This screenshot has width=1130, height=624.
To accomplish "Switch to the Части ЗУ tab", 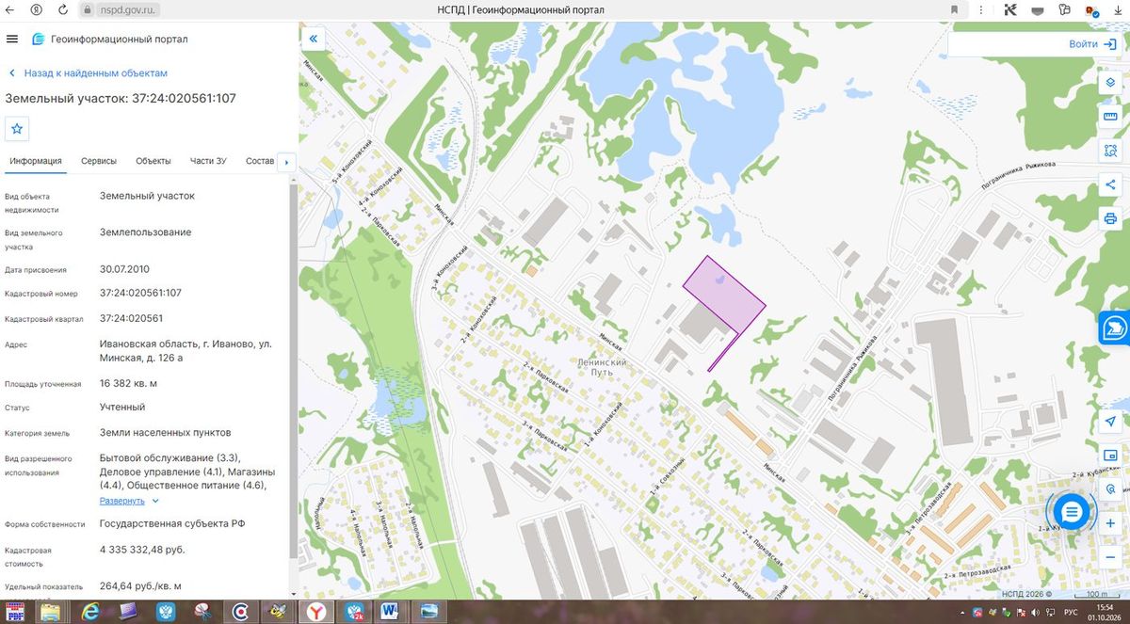I will pyautogui.click(x=208, y=161).
